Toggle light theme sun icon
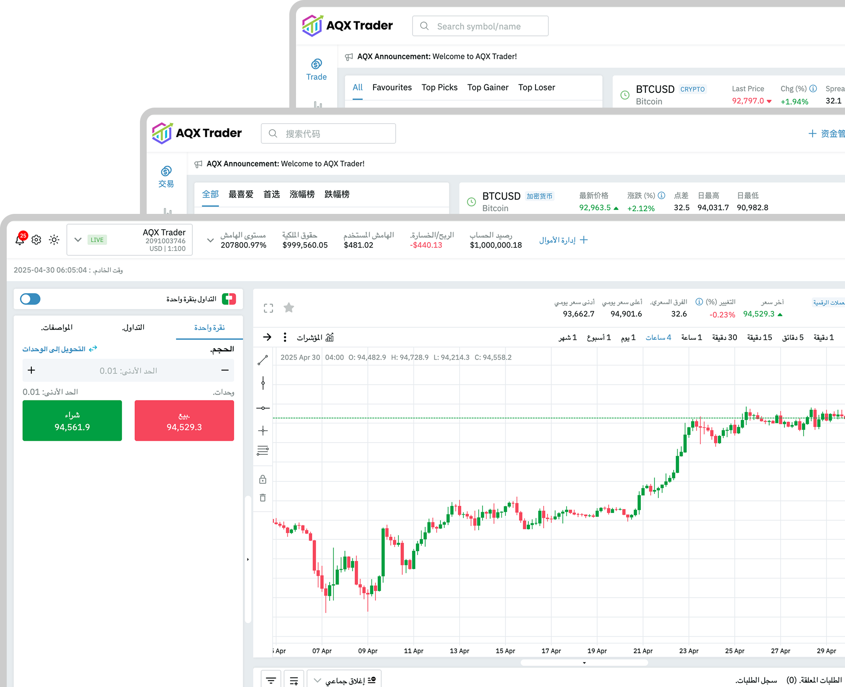Viewport: 845px width, 687px height. pyautogui.click(x=54, y=240)
